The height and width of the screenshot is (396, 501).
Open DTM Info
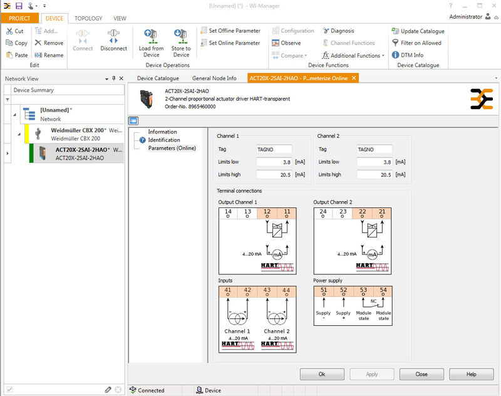click(x=396, y=55)
